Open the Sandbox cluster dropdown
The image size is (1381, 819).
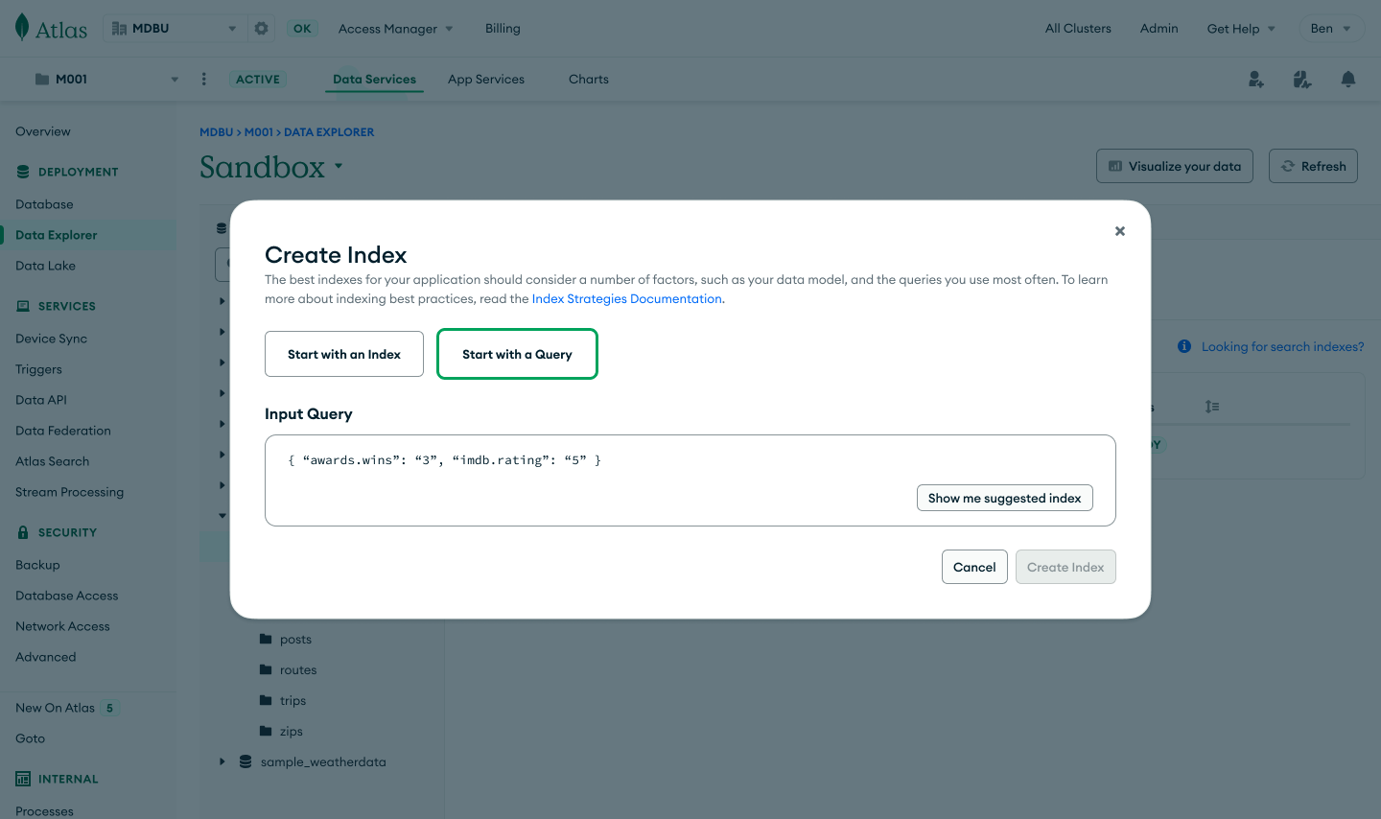coord(339,167)
